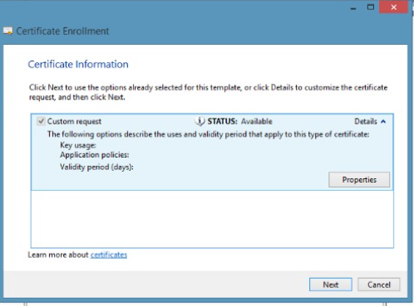
Task: Maximize the Certificate Enrollment window
Action: (x=371, y=7)
